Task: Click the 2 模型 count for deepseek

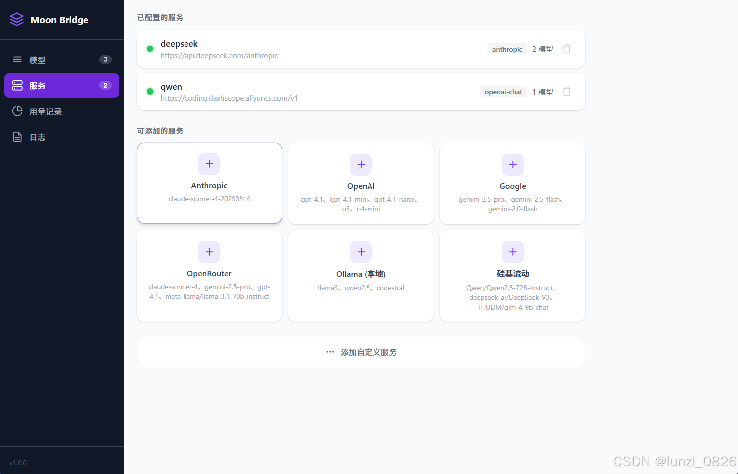Action: tap(543, 49)
